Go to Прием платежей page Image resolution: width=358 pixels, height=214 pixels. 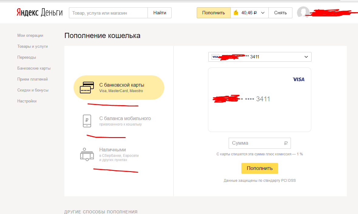click(x=32, y=79)
